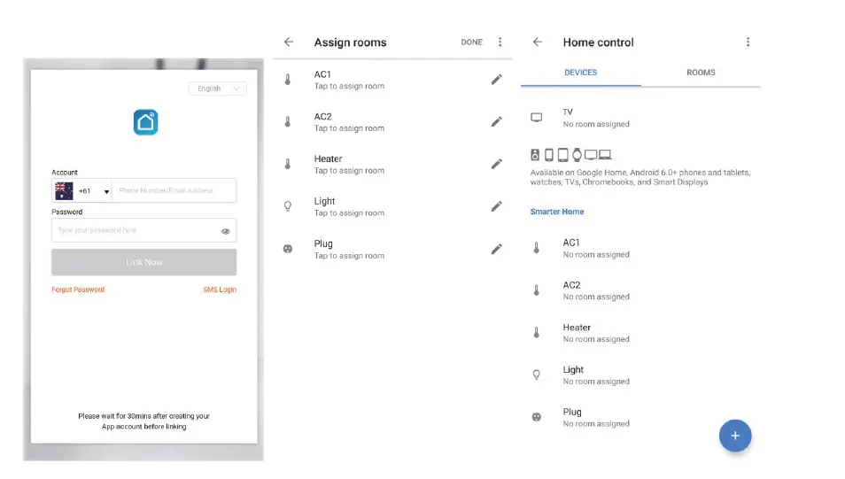This screenshot has height=479, width=845.
Task: Click the Phone Number/Email Address field
Action: click(174, 191)
